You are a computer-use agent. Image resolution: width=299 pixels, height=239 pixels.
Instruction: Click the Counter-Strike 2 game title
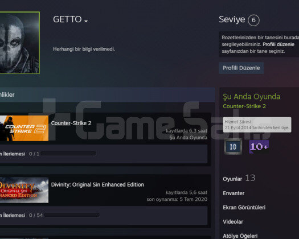(71, 123)
